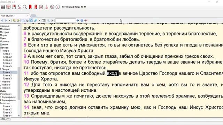Select the Луки book
The width and height of the screenshot is (223, 125).
click(3, 39)
